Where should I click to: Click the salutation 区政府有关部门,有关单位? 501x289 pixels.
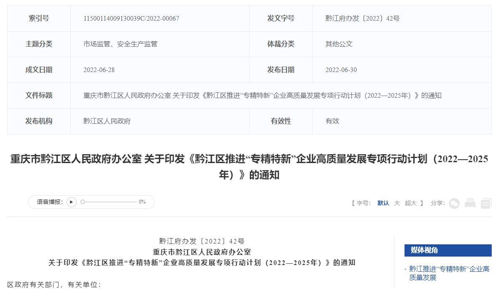coord(54,284)
